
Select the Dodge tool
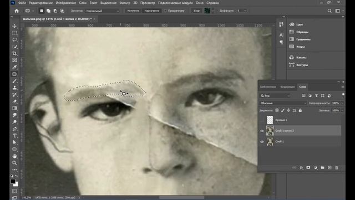[x=14, y=122]
